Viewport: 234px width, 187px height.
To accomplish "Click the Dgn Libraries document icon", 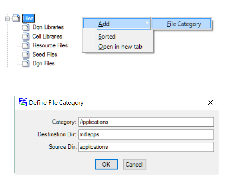I will 26,27.
